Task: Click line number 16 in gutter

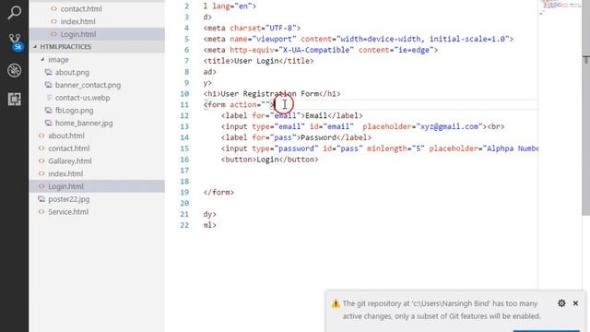Action: click(184, 160)
